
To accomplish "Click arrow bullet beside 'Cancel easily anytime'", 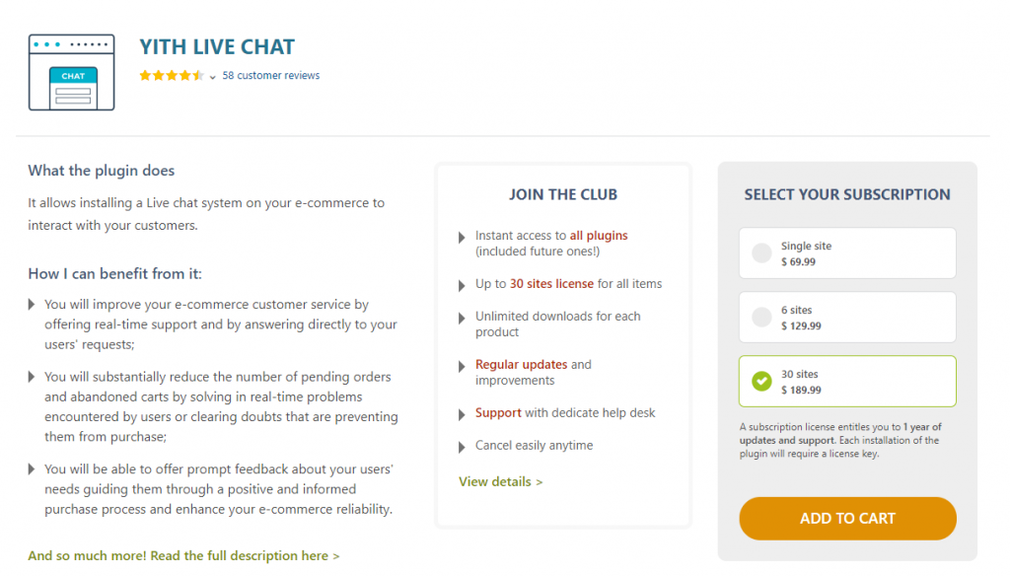I will 463,447.
